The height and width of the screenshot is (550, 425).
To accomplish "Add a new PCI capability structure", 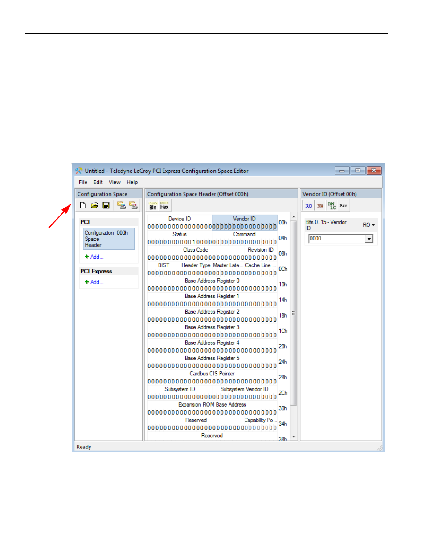I will tap(94, 257).
